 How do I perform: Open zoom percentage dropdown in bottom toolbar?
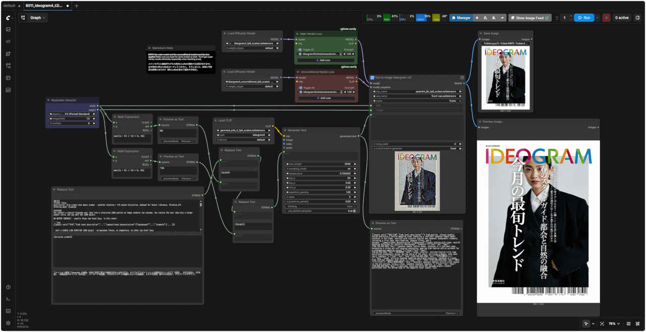[614, 323]
